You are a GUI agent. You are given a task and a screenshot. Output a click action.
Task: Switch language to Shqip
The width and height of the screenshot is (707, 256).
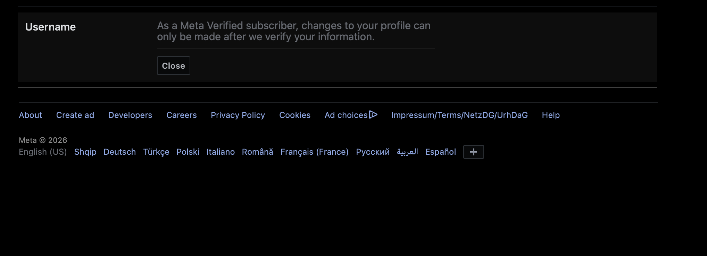click(x=85, y=152)
